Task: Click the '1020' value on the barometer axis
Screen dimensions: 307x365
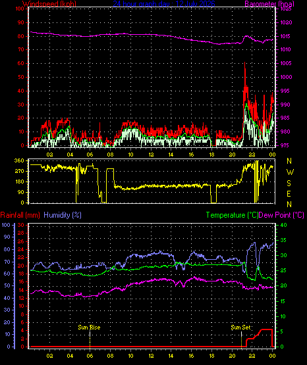Action: coord(286,22)
